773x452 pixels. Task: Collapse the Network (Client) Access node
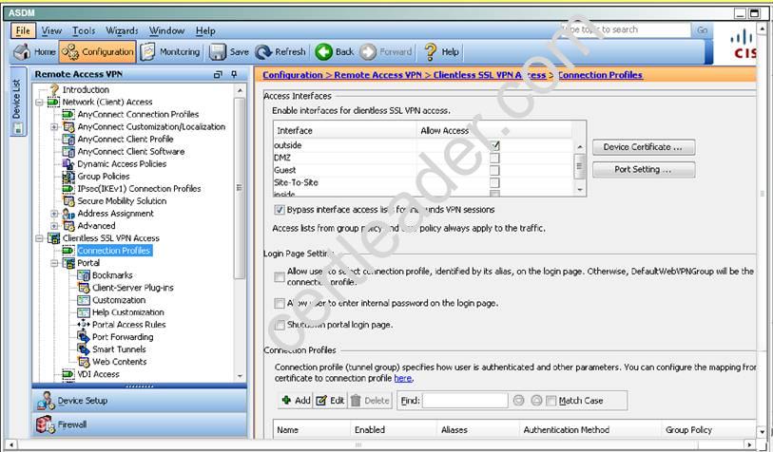(39, 103)
